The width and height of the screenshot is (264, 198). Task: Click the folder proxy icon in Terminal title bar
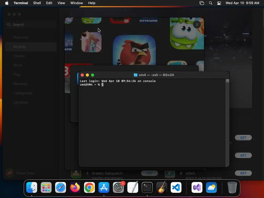135,75
